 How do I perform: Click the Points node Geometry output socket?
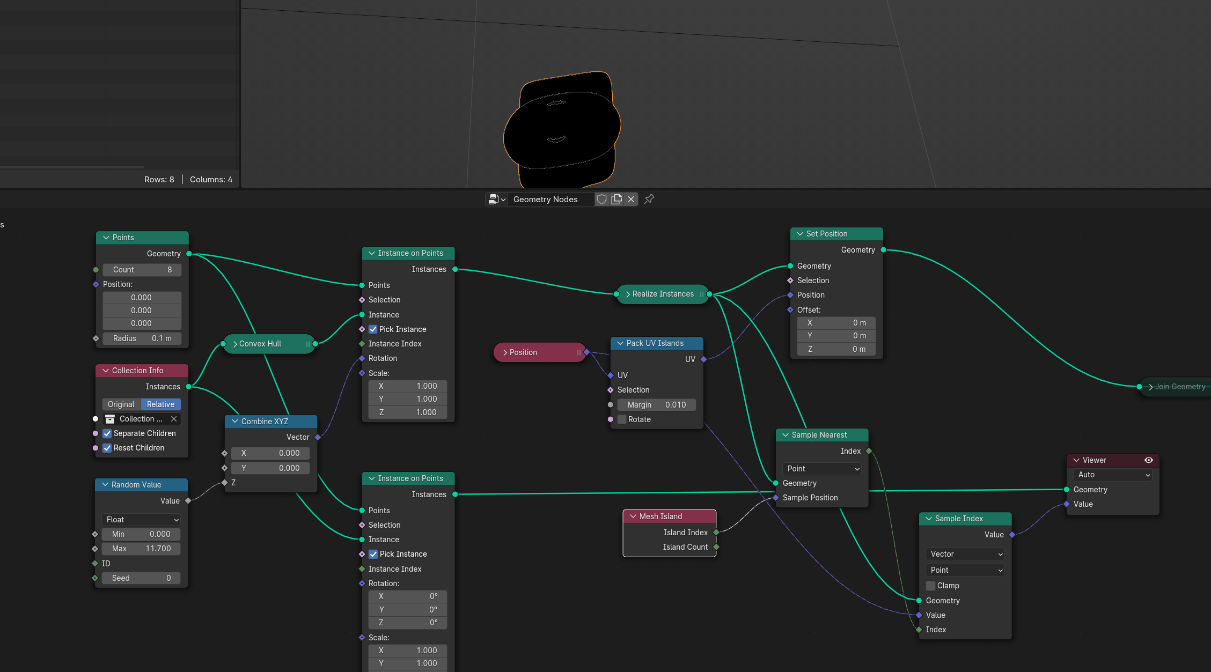coord(189,254)
